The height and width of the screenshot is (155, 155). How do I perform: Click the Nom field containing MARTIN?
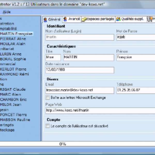click(x=89, y=57)
